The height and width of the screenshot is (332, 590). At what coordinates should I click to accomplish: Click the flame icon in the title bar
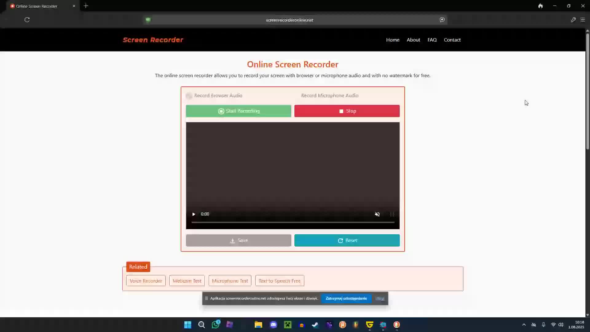[541, 6]
